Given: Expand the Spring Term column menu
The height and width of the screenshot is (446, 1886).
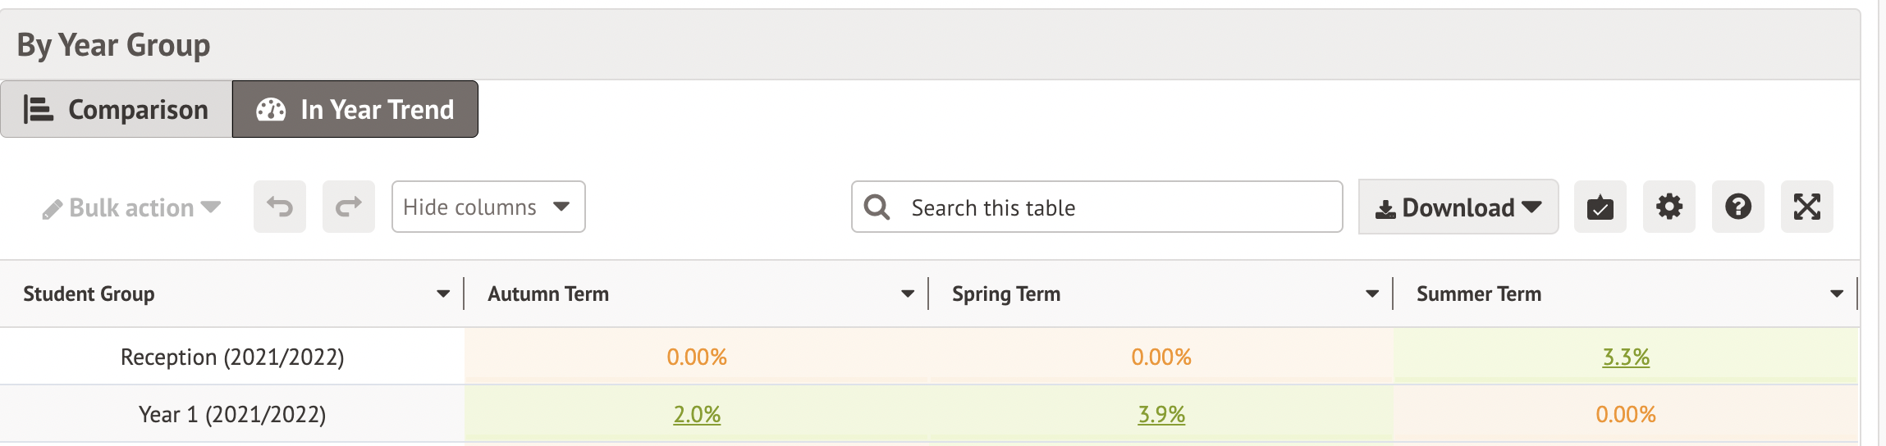Looking at the screenshot, I should [1372, 294].
